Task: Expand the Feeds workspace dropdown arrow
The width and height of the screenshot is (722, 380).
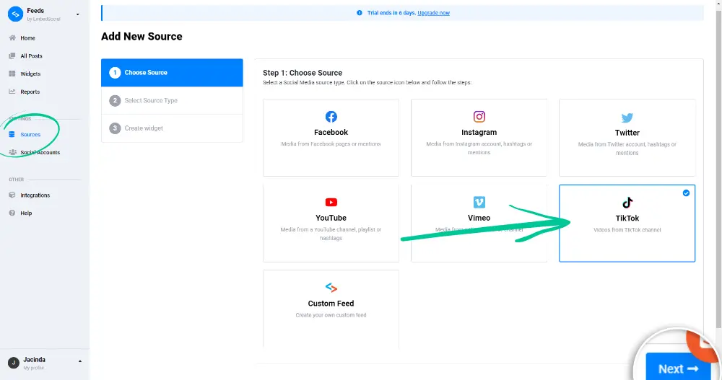Action: (x=77, y=14)
